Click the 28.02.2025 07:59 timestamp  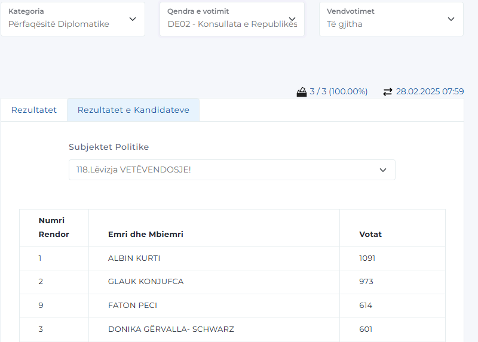point(430,92)
